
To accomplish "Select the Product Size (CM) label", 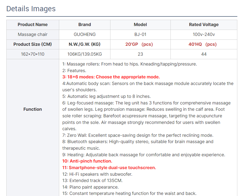I will pos(33,44).
